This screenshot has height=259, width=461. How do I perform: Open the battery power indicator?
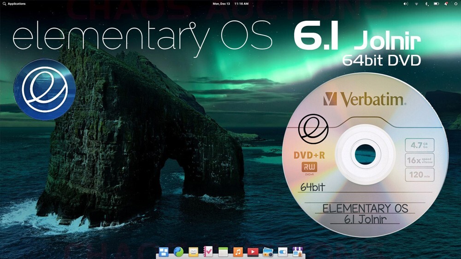(436, 4)
